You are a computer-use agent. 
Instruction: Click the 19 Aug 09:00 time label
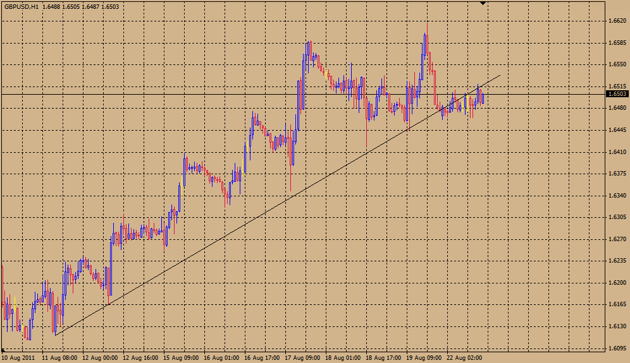point(424,357)
